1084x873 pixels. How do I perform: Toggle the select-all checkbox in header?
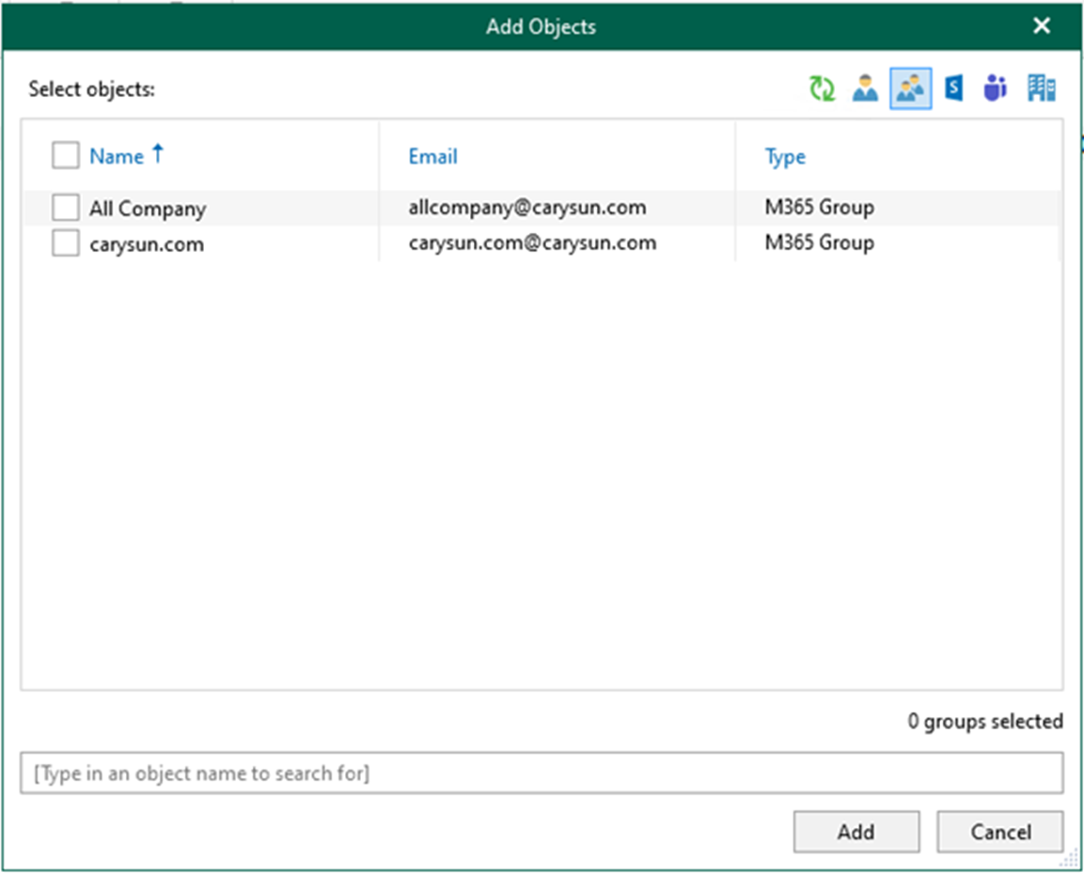(65, 156)
